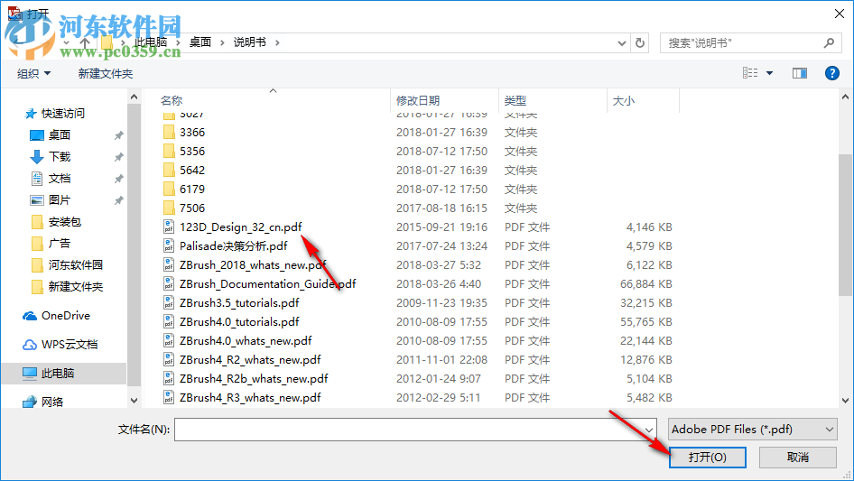
Task: Select file Palisade决策分析.pdf
Action: point(234,246)
